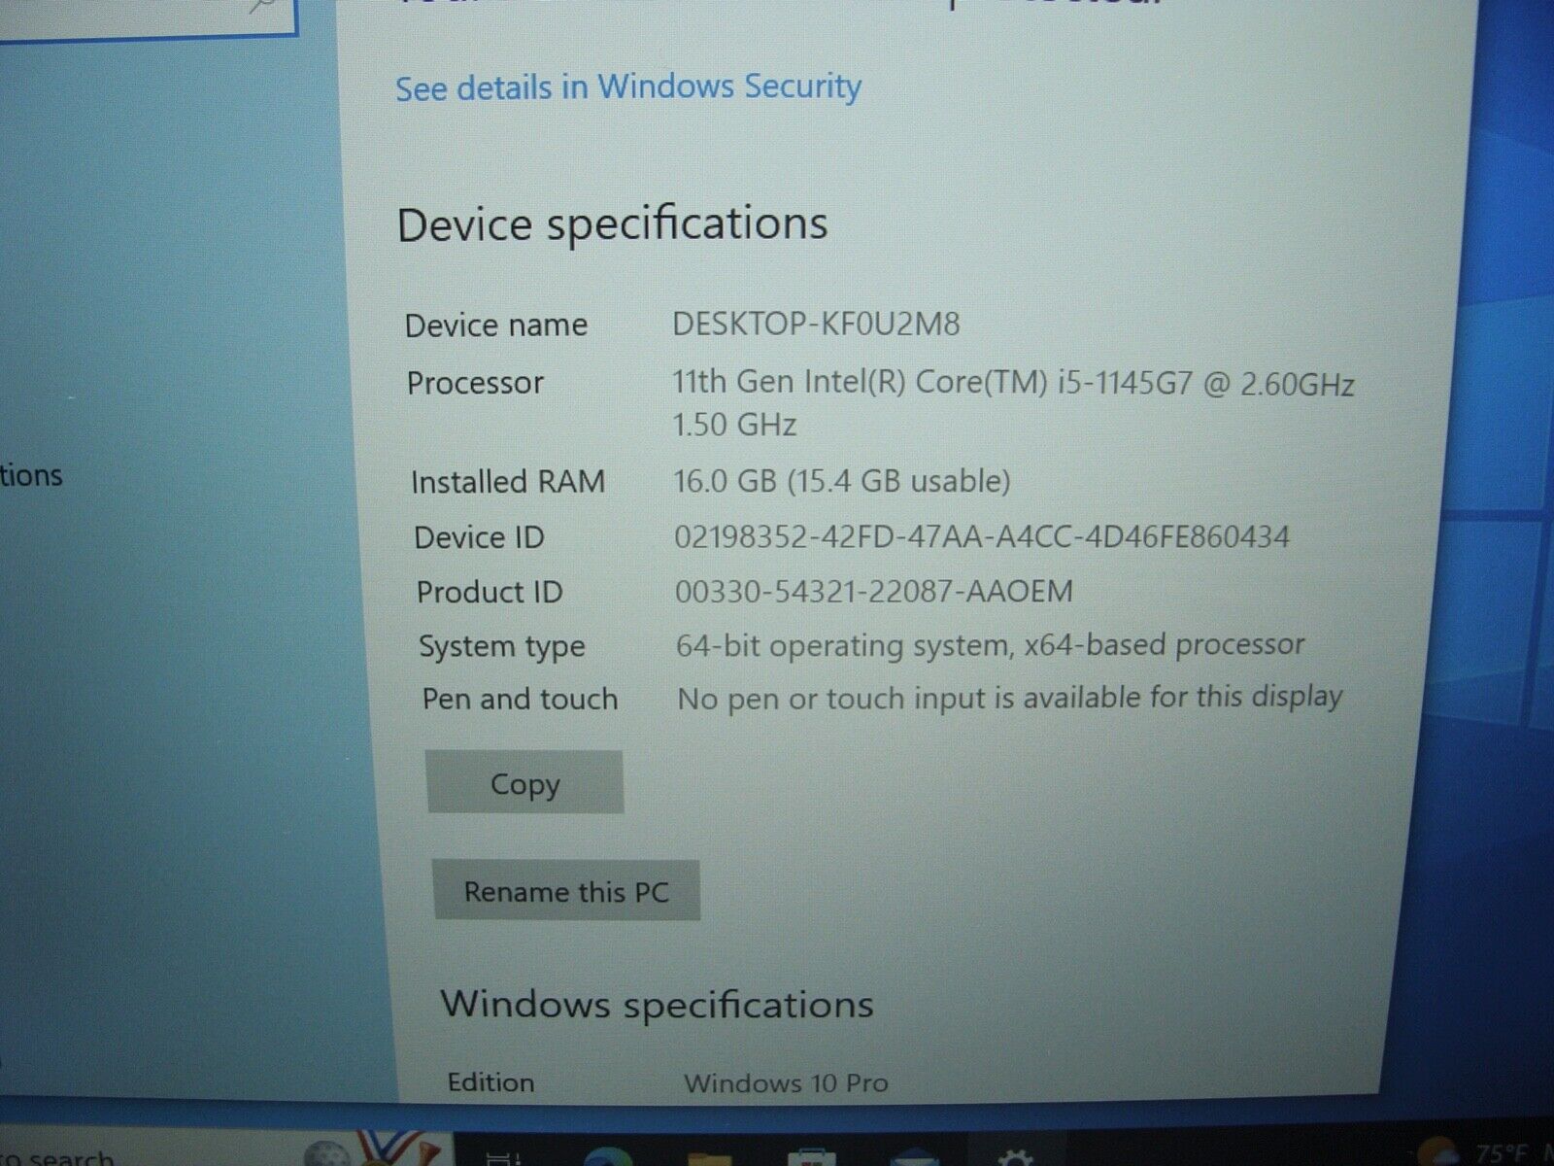The width and height of the screenshot is (1554, 1166).
Task: Select the 1.50 GHz processor speed text
Action: (x=735, y=425)
